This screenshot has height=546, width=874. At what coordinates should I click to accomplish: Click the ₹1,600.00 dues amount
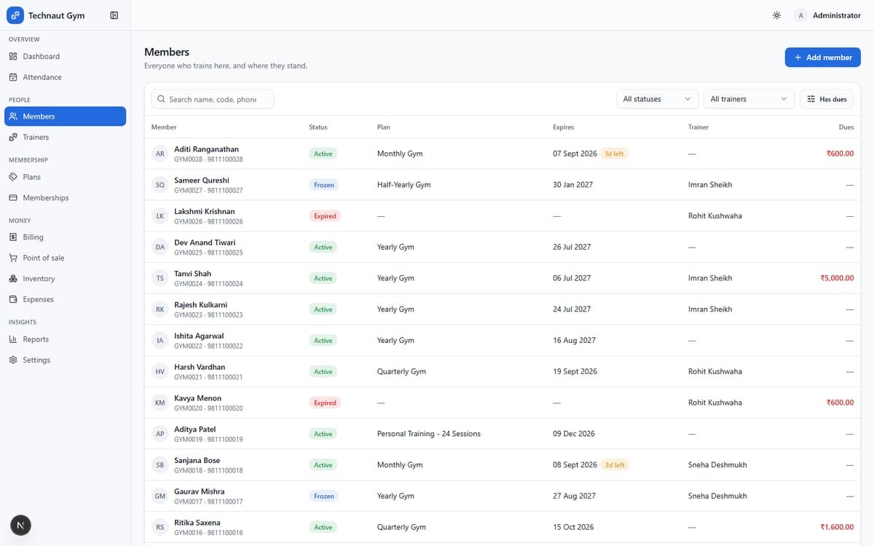pyautogui.click(x=837, y=527)
